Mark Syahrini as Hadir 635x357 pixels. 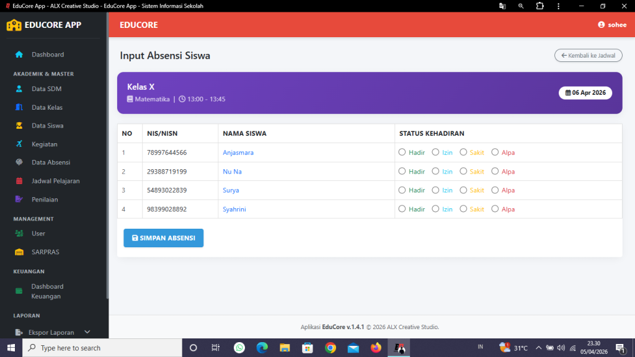[402, 209]
